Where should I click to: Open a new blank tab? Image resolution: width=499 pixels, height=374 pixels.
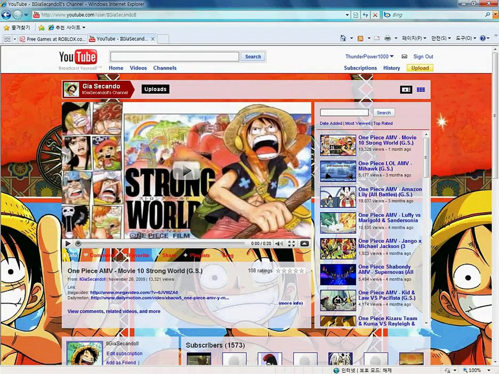pyautogui.click(x=163, y=39)
